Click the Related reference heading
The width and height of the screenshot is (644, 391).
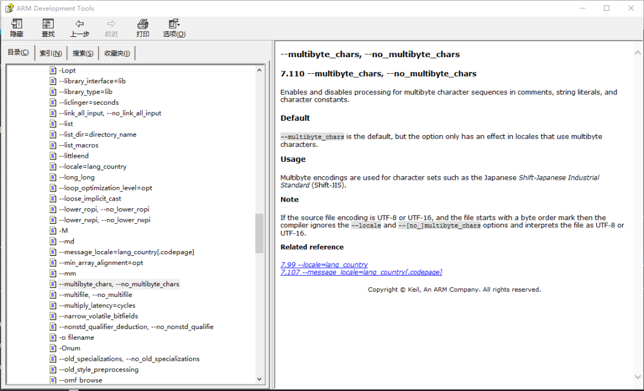(x=312, y=247)
